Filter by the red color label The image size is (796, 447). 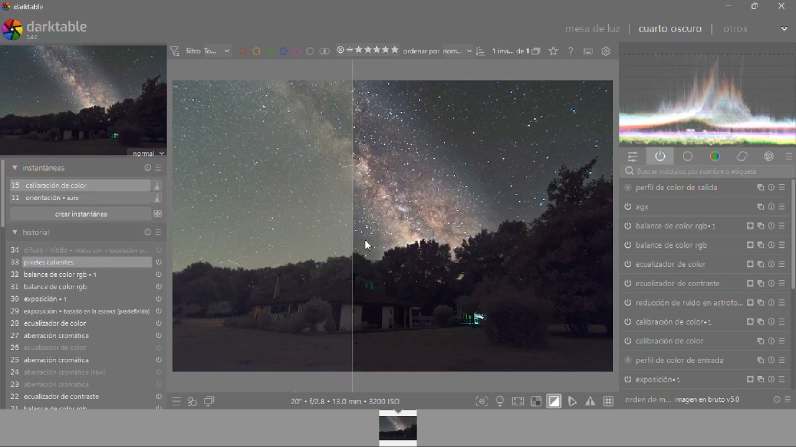243,52
